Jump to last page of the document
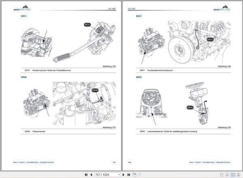This screenshot has width=243, height=178. [x=129, y=175]
